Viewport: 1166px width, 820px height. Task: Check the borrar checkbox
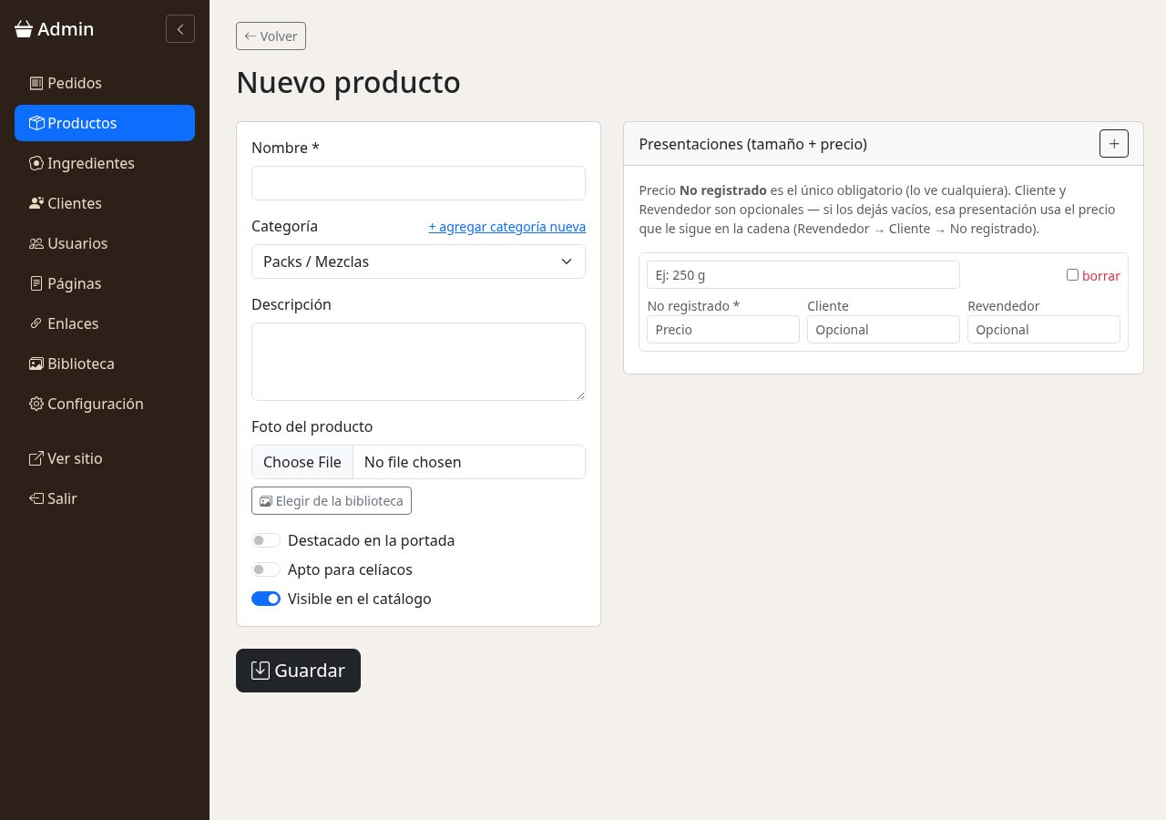(x=1072, y=275)
